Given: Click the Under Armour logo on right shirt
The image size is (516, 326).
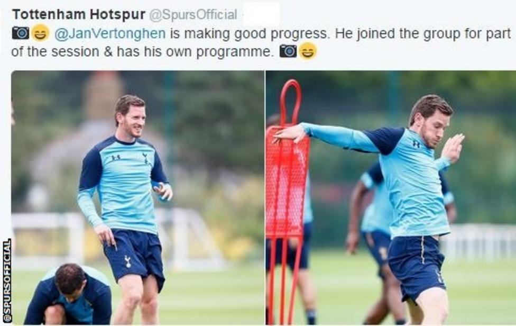Looking at the screenshot, I should (x=416, y=144).
